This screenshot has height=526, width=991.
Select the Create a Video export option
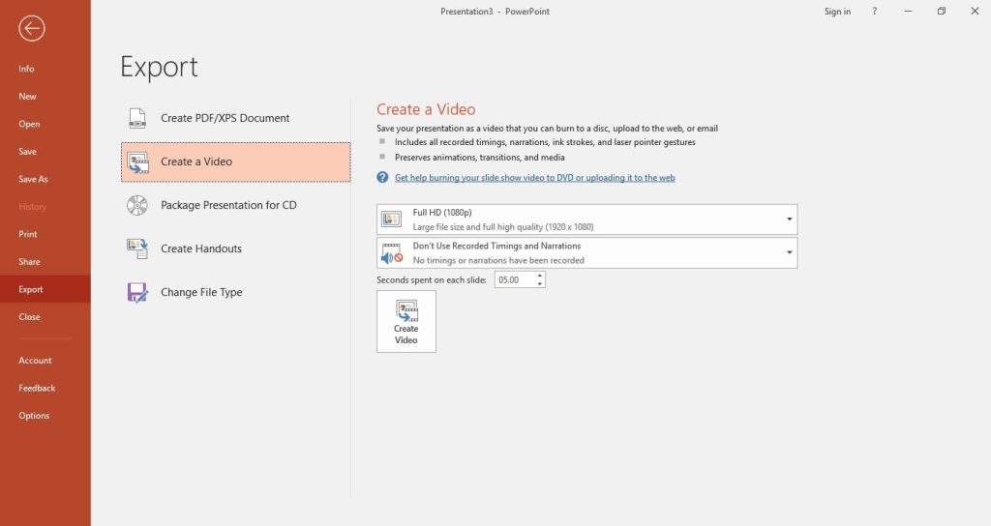coord(236,162)
